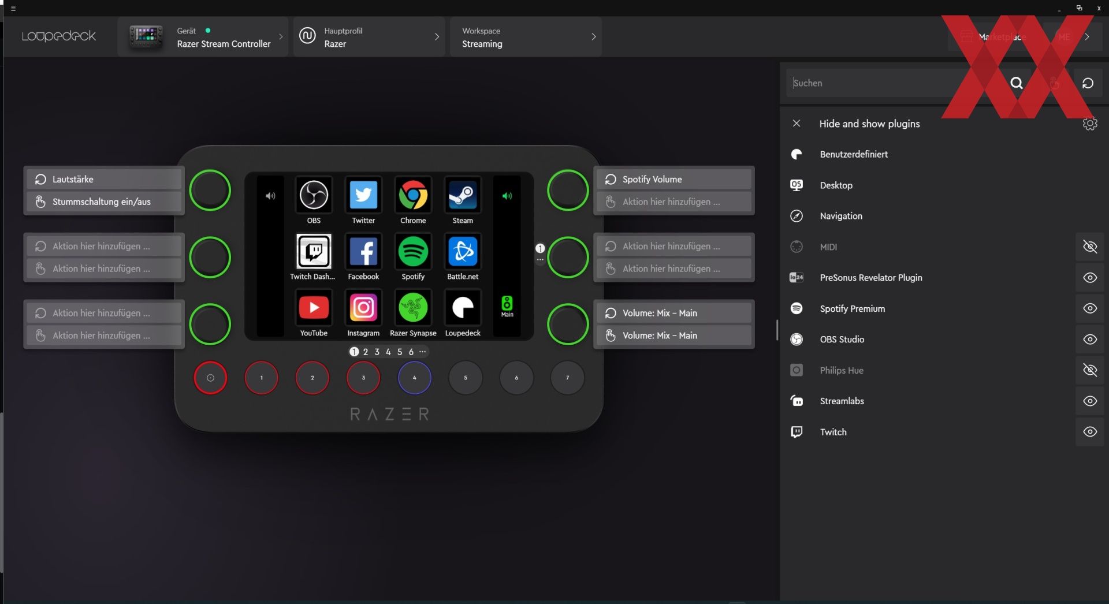Image resolution: width=1109 pixels, height=604 pixels.
Task: Close the Hide and show plugins panel
Action: pyautogui.click(x=797, y=124)
